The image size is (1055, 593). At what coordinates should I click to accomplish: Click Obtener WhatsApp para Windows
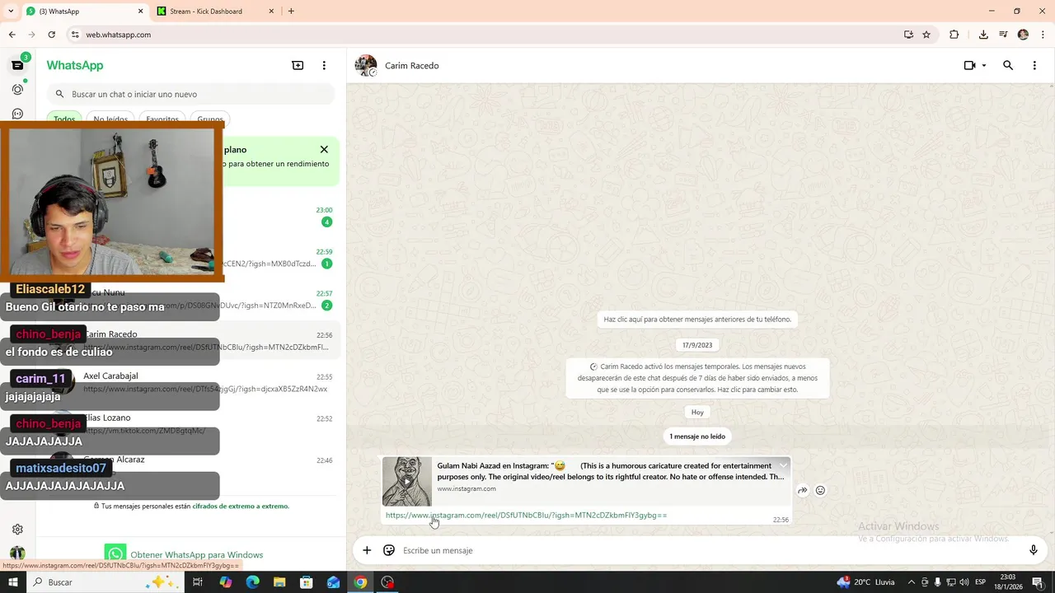point(196,555)
